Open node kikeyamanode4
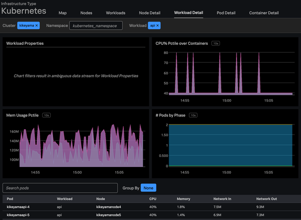Screen dimensions: 301x220 [108, 207]
